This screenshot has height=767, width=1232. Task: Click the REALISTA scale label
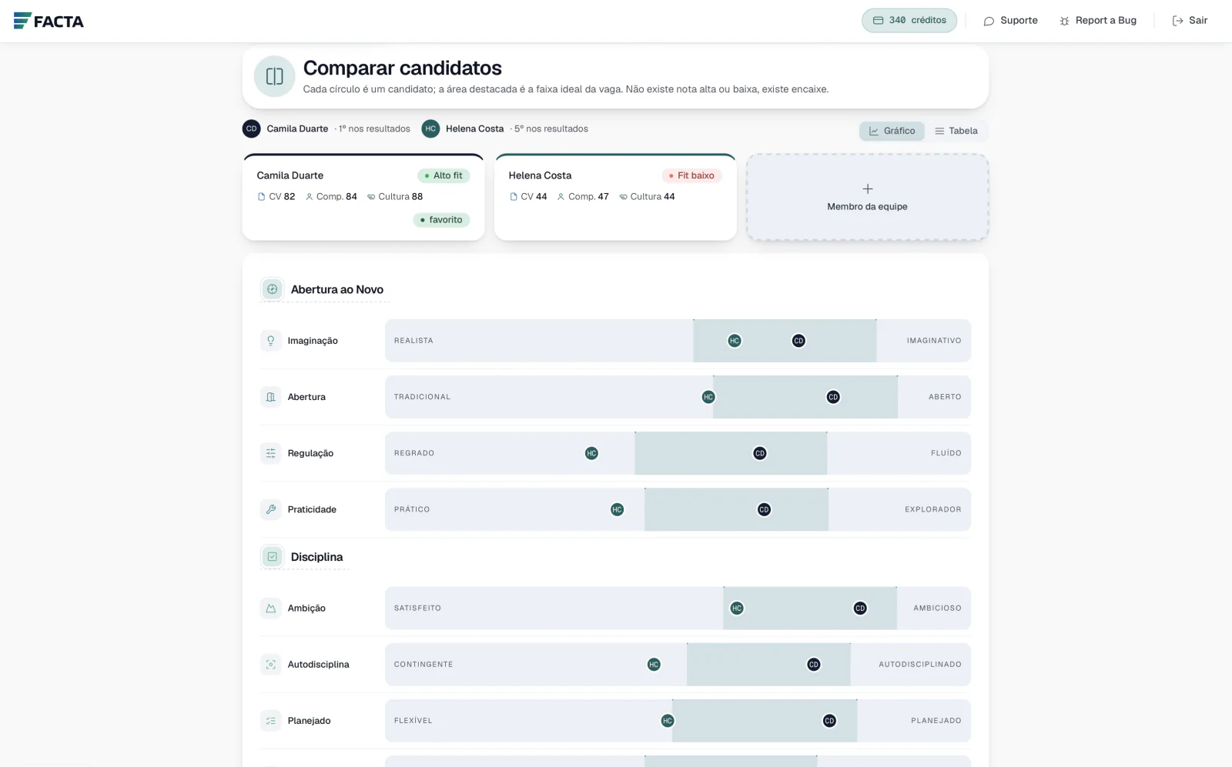(413, 341)
